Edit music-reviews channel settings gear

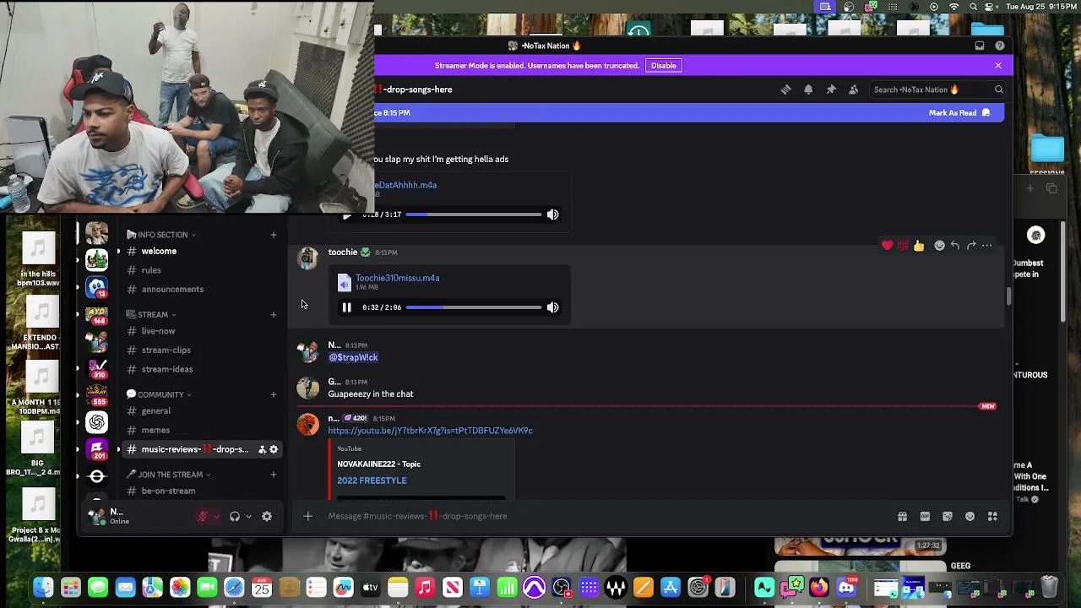click(274, 449)
